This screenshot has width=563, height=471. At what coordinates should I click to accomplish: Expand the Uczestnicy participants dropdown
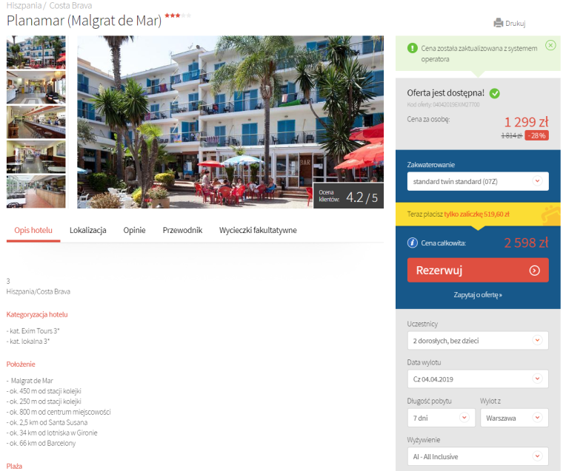click(x=478, y=341)
